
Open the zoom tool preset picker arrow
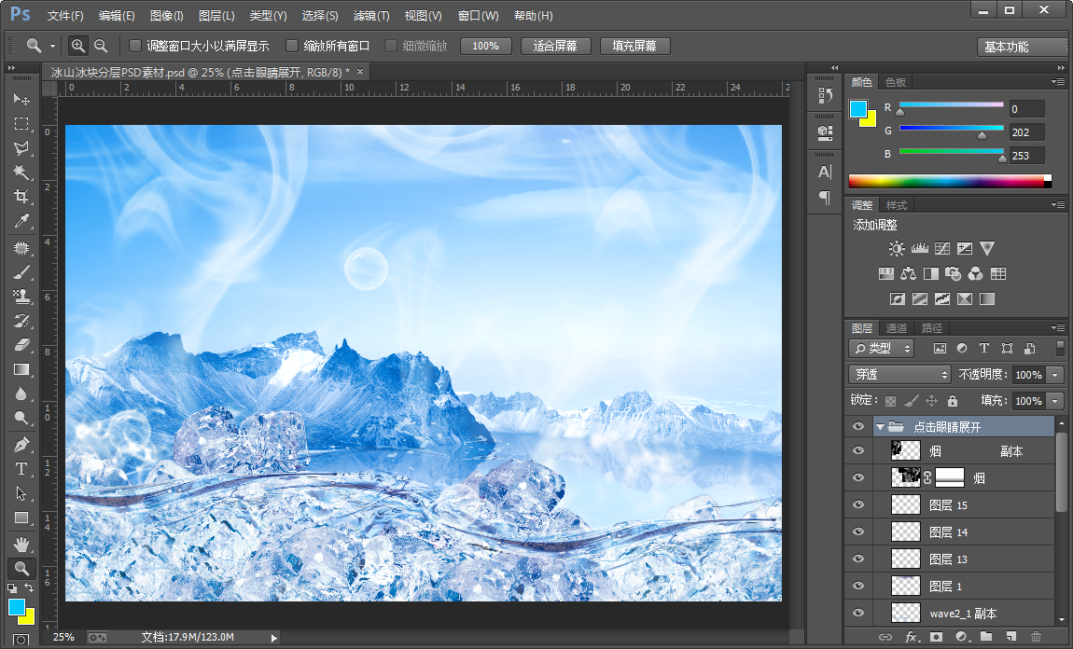pos(52,47)
